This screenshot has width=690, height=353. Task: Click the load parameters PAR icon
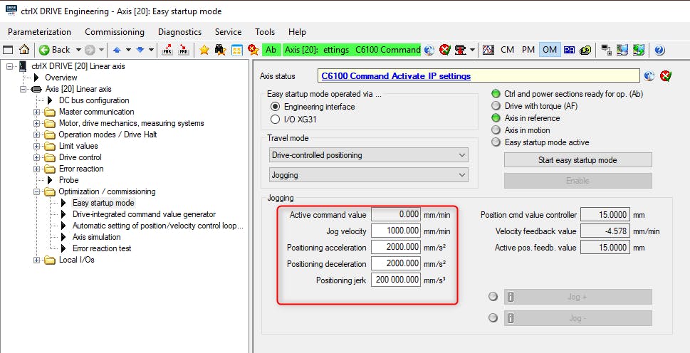tap(167, 50)
